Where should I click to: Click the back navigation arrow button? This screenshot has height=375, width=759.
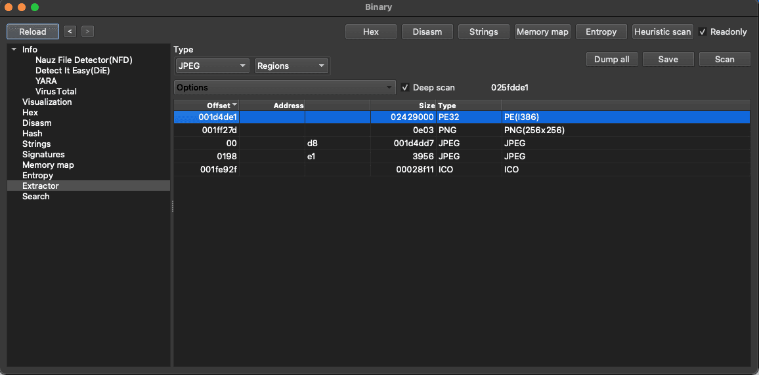coord(70,31)
